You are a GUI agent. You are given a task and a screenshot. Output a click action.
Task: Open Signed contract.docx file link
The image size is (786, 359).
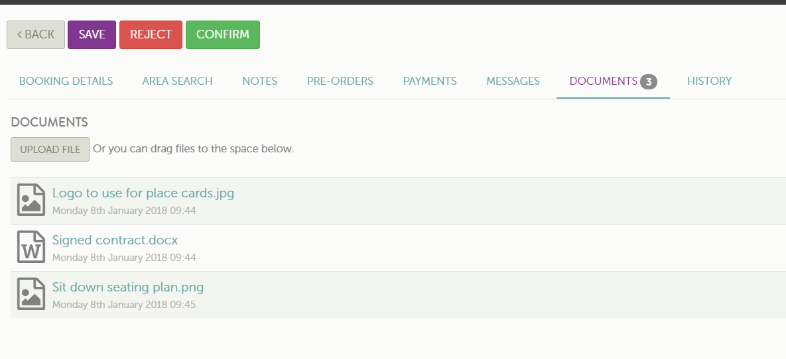[115, 240]
